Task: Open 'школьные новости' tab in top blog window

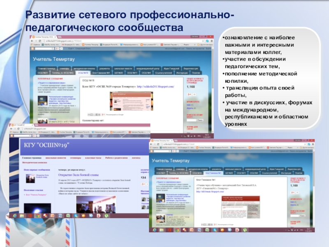Action: coord(123,68)
